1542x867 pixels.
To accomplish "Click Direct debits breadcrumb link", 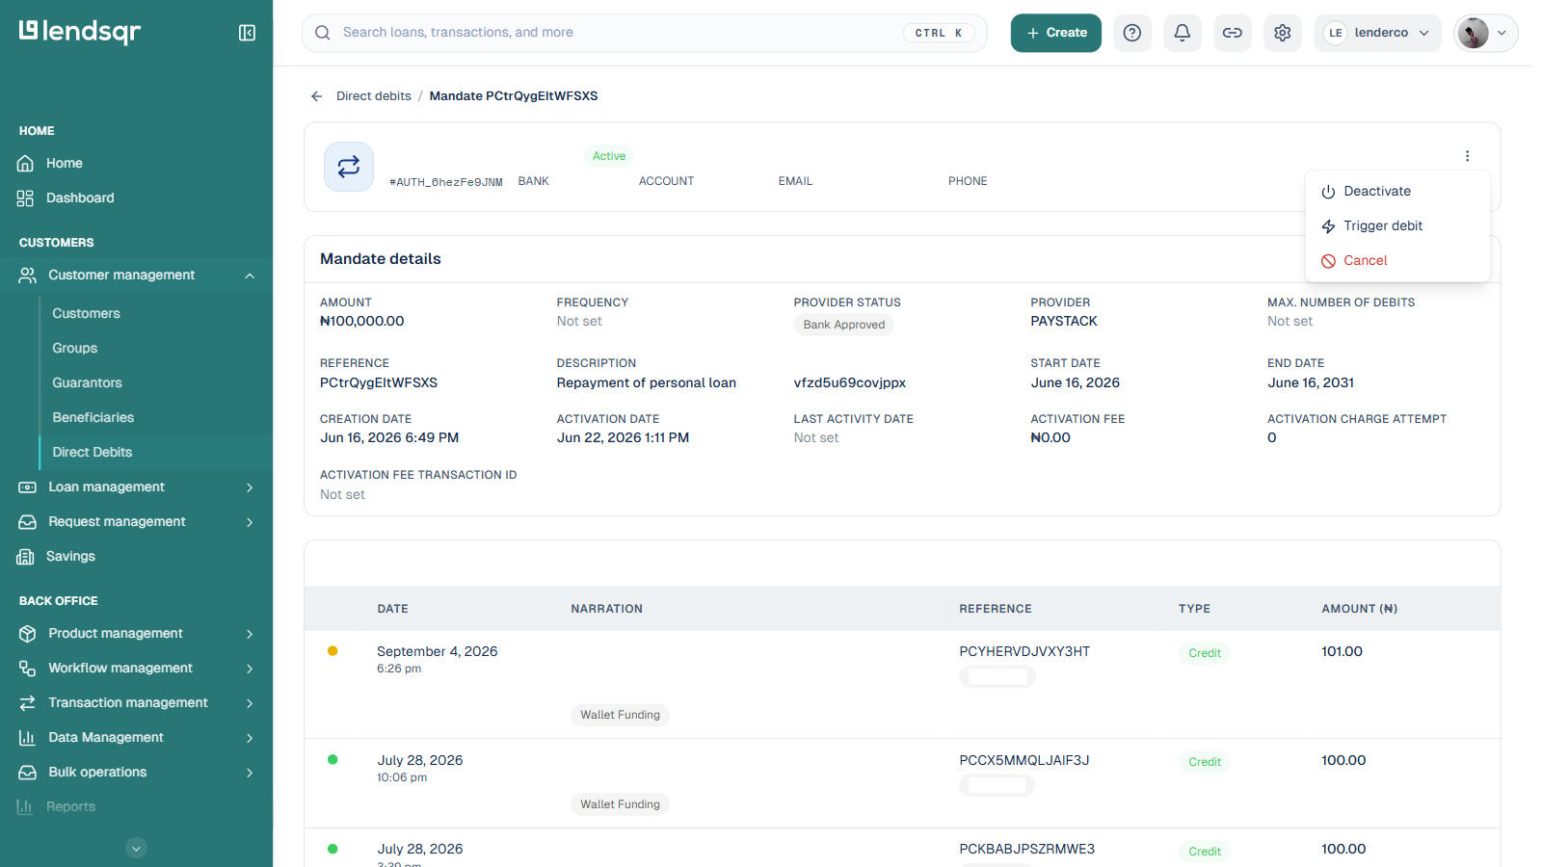I will coord(374,96).
